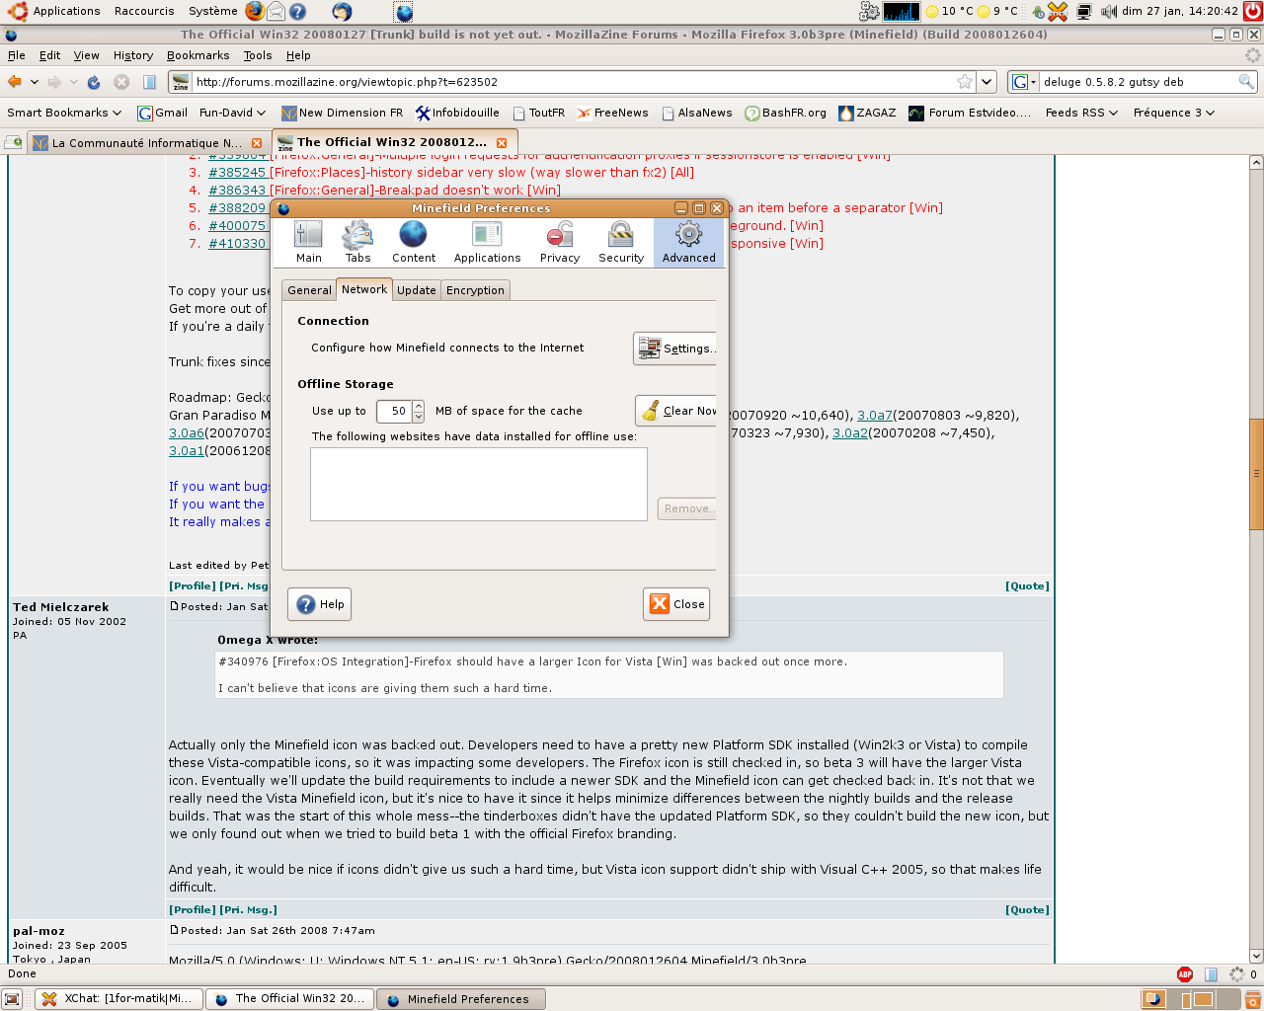The height and width of the screenshot is (1011, 1264).
Task: Open the Applications preferences pane
Action: [487, 242]
